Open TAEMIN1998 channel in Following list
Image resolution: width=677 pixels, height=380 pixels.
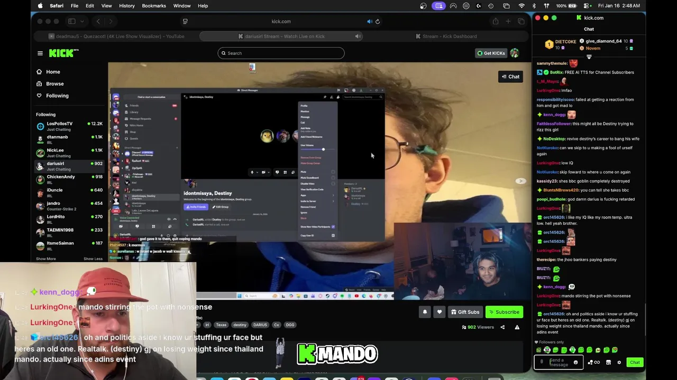pyautogui.click(x=69, y=232)
